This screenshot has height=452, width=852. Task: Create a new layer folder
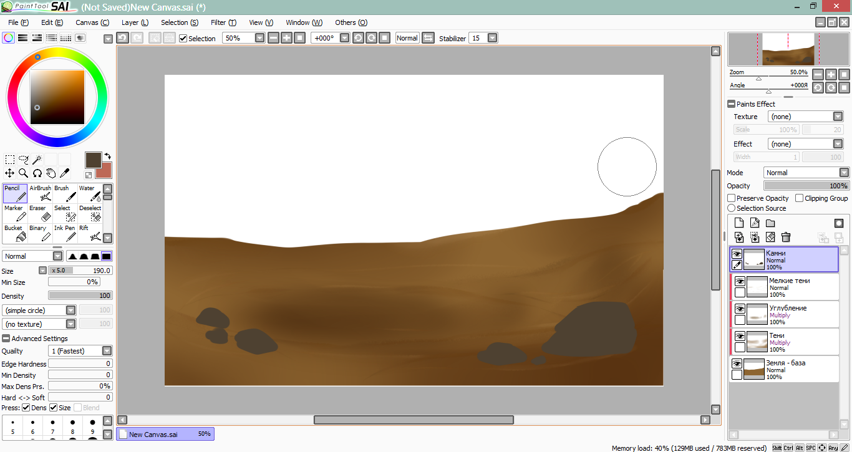[x=770, y=223]
